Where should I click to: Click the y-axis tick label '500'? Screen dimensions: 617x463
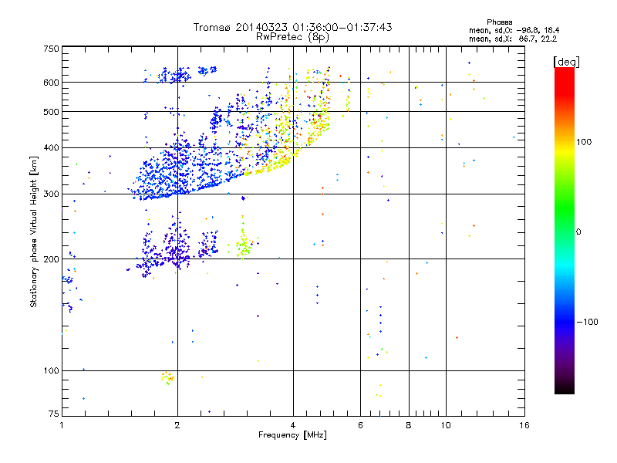[51, 112]
